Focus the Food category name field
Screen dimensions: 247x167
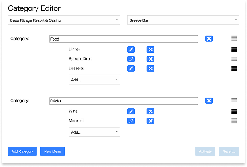(124, 39)
